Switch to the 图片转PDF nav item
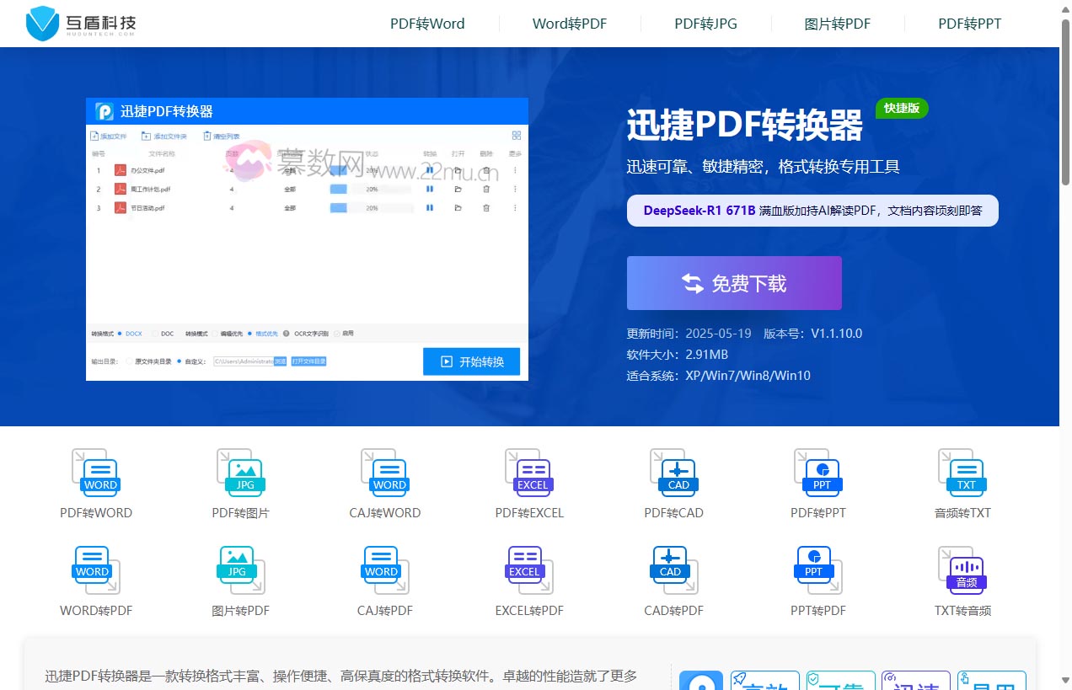The height and width of the screenshot is (690, 1072). pos(838,24)
